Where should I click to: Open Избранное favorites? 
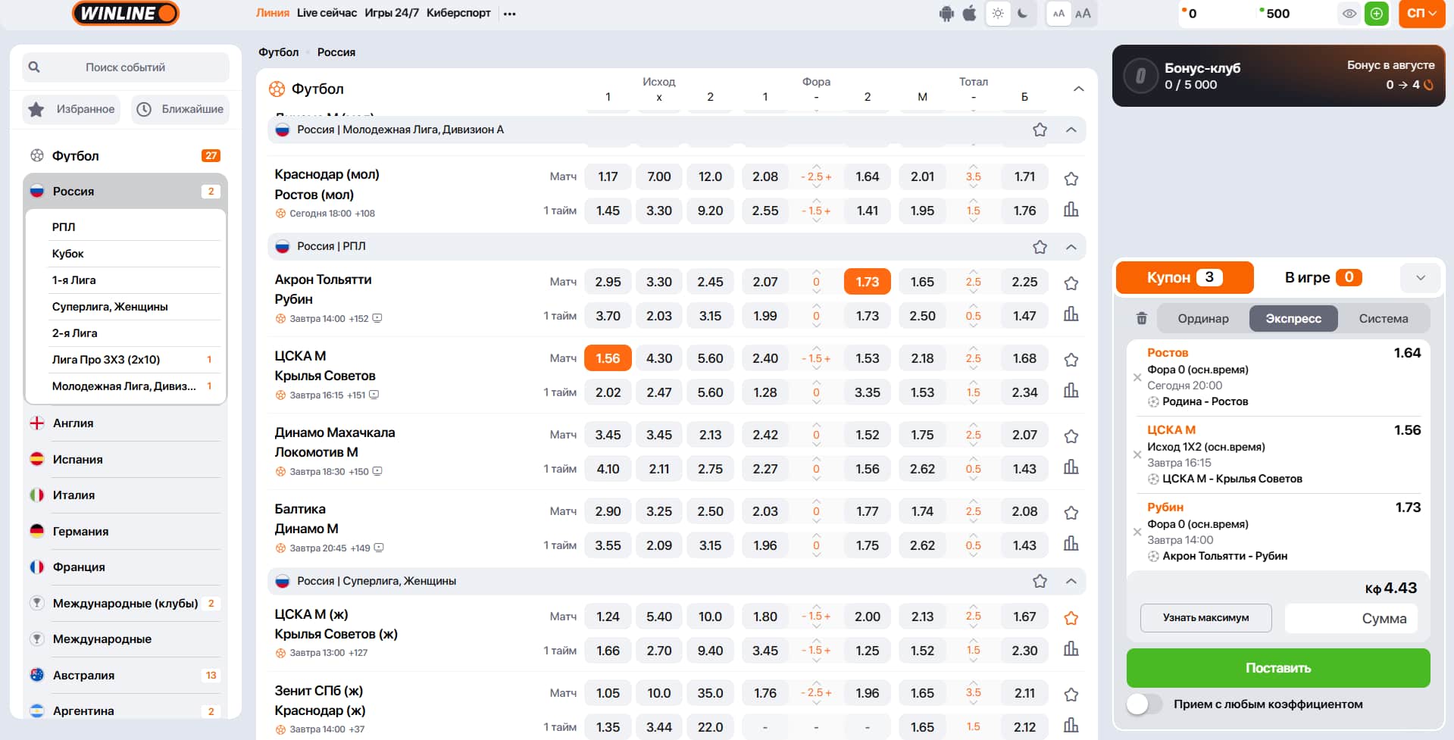tap(72, 109)
